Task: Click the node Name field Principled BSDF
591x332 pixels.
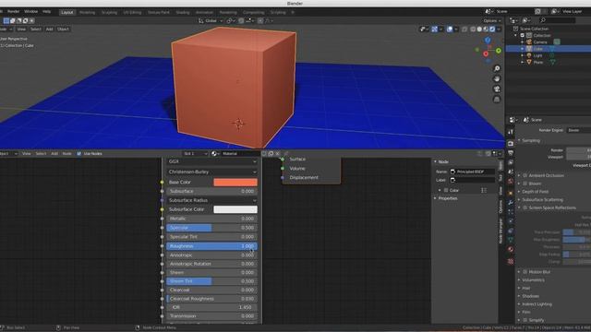Action: pos(472,172)
